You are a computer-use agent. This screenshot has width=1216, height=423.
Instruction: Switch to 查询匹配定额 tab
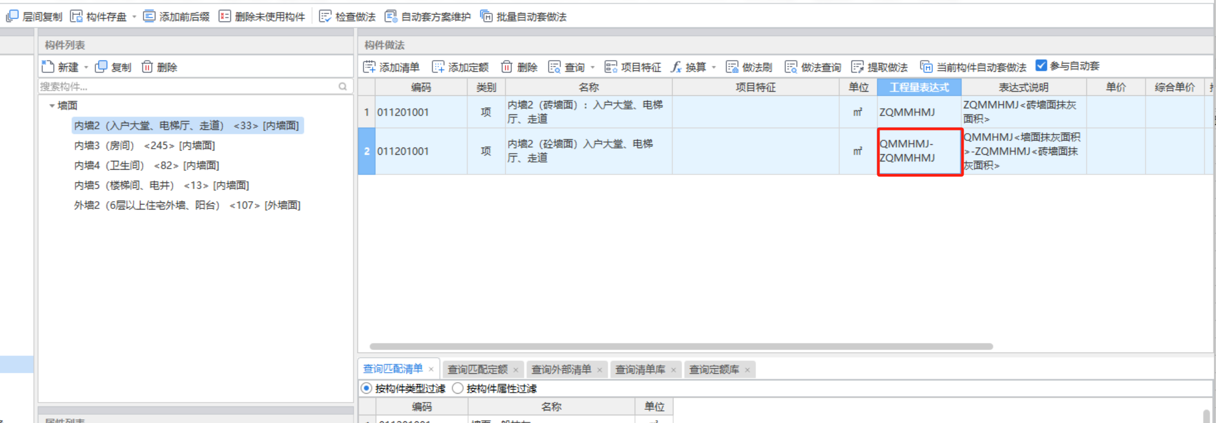[x=477, y=369]
